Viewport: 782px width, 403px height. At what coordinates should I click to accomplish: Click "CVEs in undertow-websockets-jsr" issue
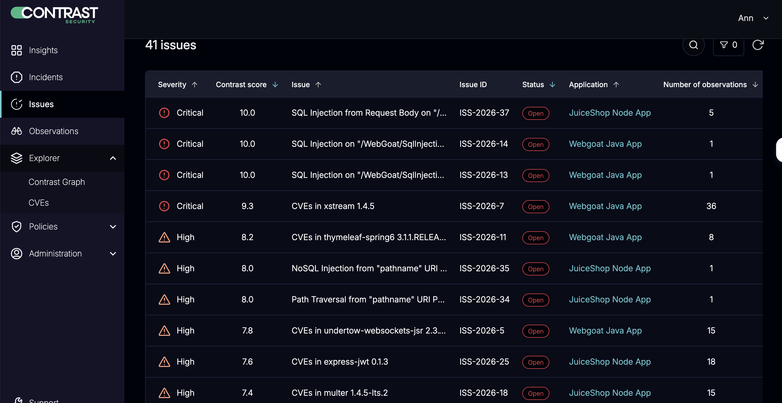[368, 331]
